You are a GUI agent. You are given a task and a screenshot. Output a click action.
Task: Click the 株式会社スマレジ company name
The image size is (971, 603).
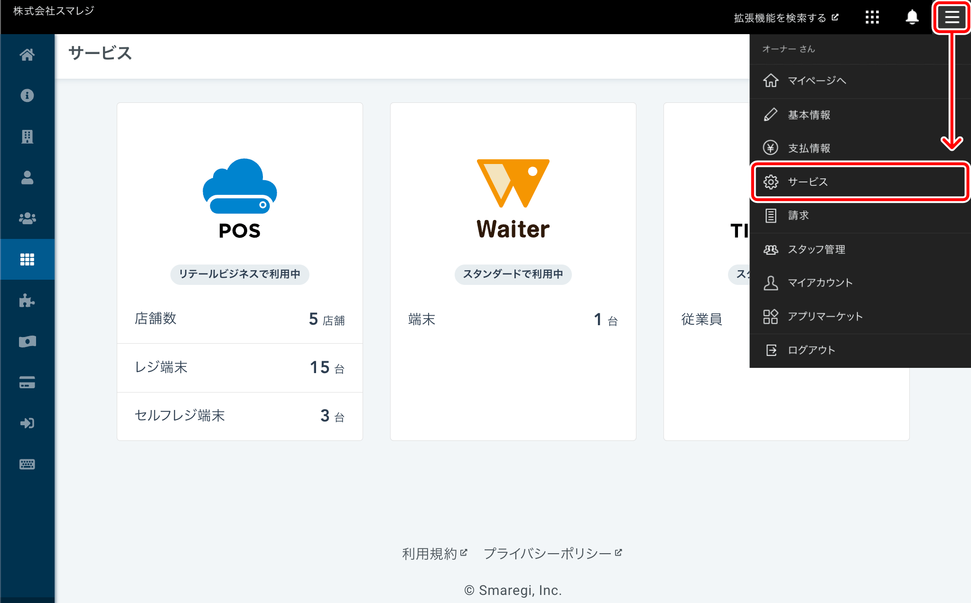pyautogui.click(x=54, y=11)
